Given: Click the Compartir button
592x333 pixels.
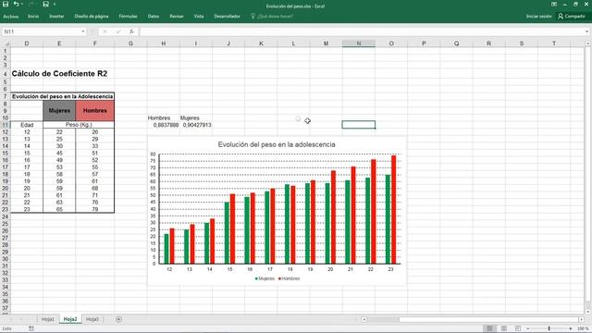Looking at the screenshot, I should [x=572, y=17].
